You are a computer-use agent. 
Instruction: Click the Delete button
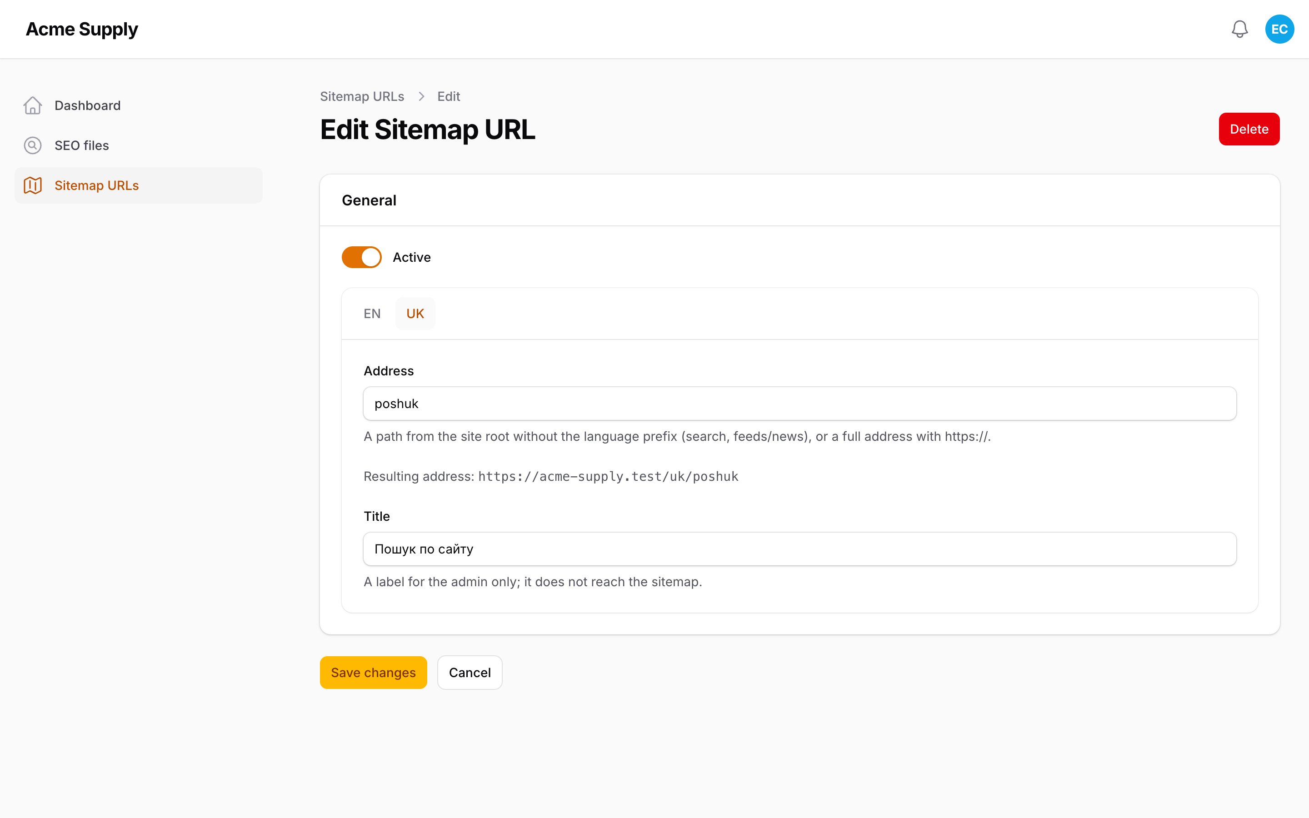[x=1249, y=130]
